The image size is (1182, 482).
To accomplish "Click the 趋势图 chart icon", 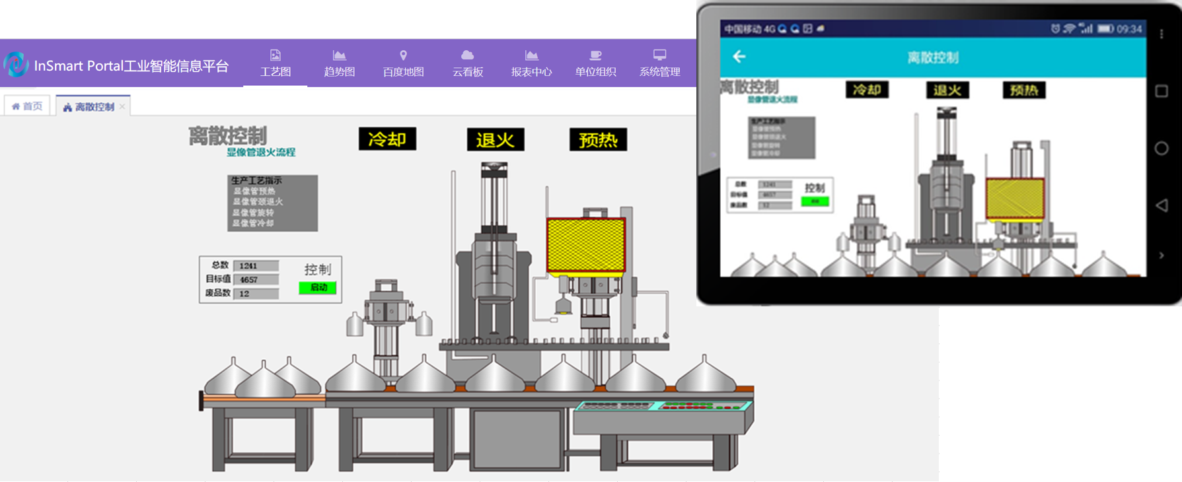I will [x=339, y=55].
